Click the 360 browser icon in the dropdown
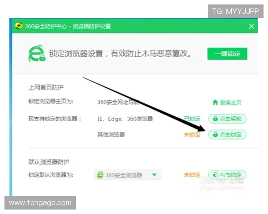Viewport: 268px width, 214px height. [x=100, y=175]
